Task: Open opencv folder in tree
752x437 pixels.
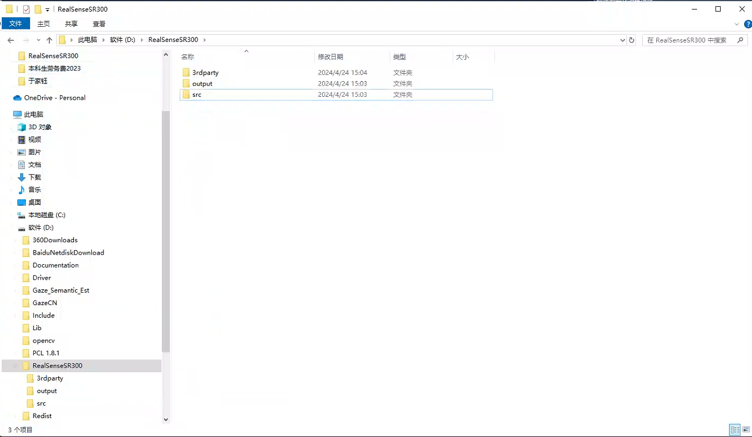Action: tap(44, 340)
